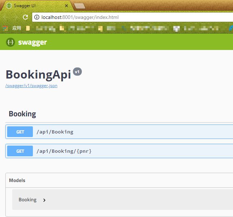Click the swagger wordmark text in header

click(33, 42)
